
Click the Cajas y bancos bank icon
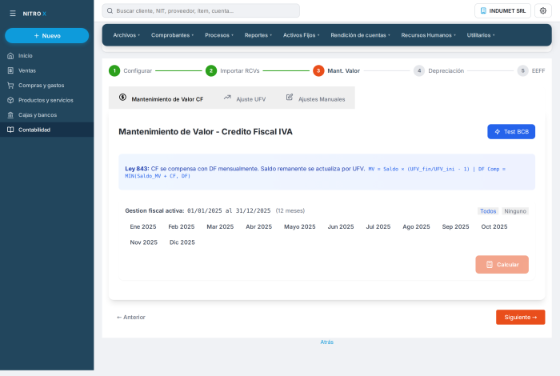point(10,115)
